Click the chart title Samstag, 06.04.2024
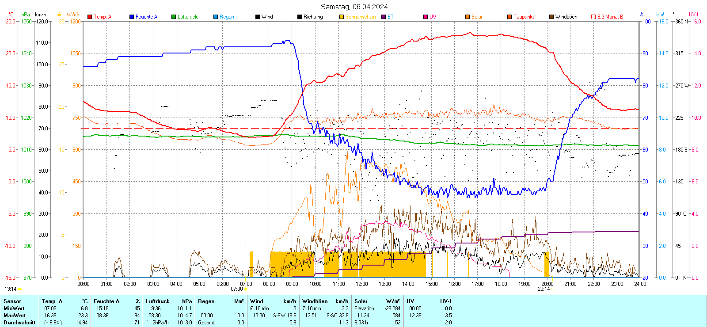This screenshot has width=707, height=327. 354,7
